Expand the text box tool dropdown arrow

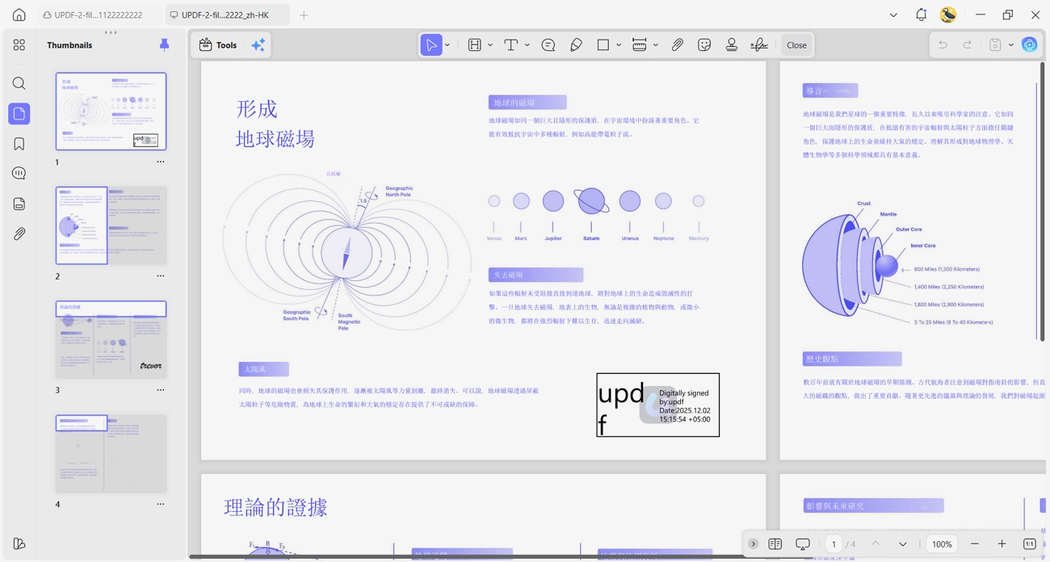coord(490,45)
